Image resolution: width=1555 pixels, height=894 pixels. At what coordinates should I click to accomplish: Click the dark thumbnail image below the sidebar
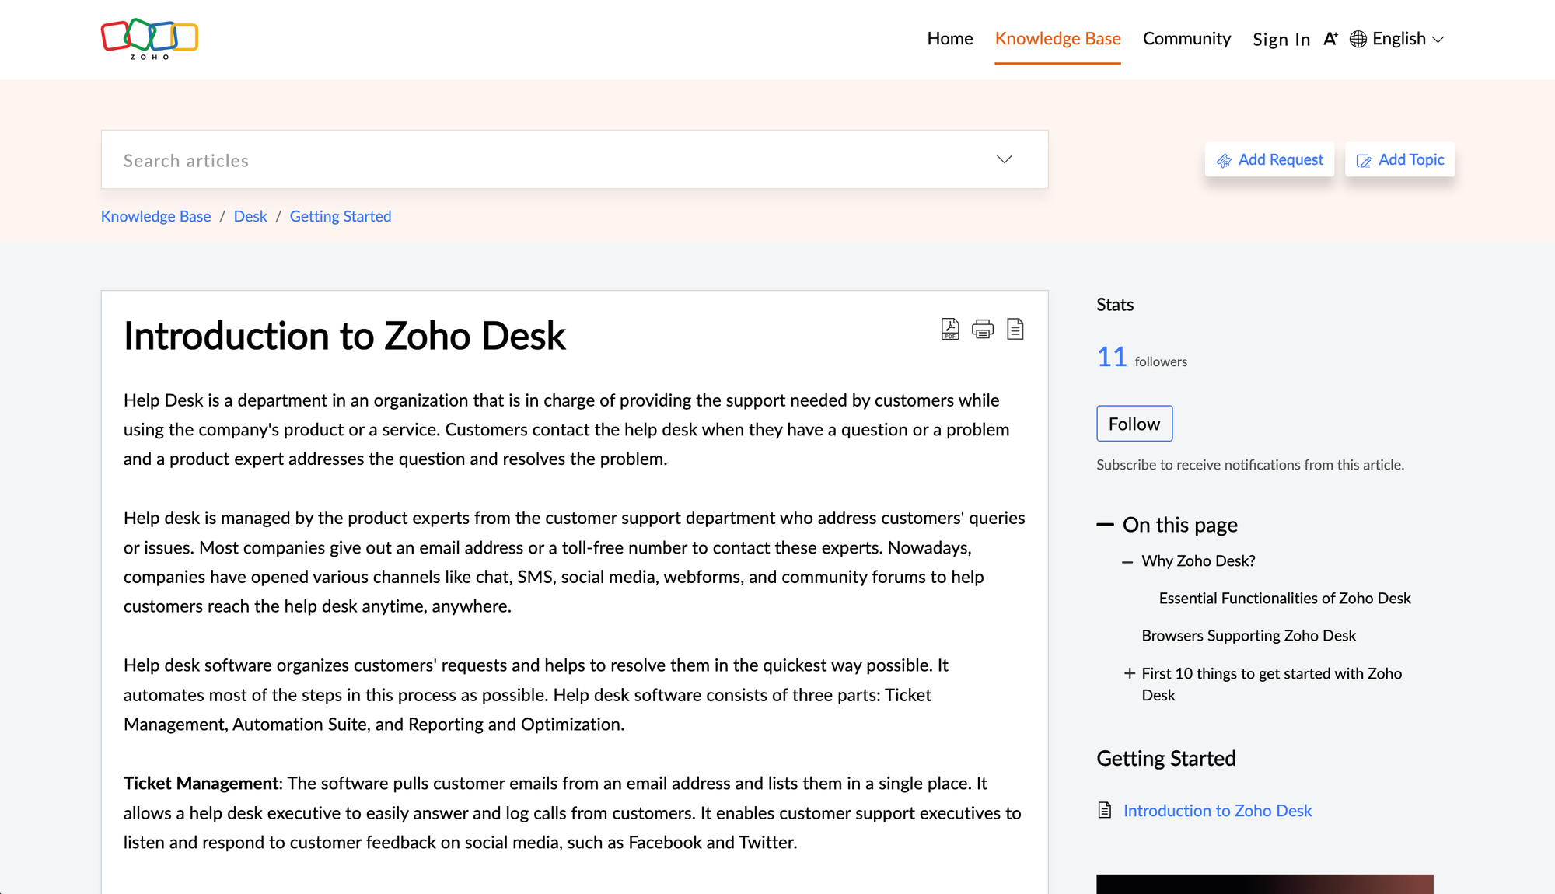click(x=1264, y=884)
